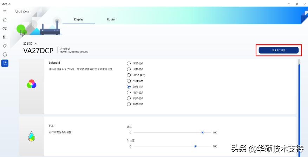
Task: Click the rainbow color droplet icon
Action: pos(31,137)
